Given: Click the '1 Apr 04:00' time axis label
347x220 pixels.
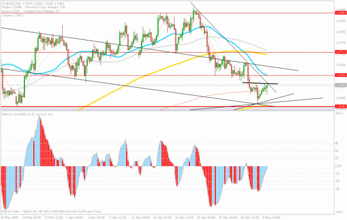Looking at the screenshot, I should pyautogui.click(x=74, y=218).
